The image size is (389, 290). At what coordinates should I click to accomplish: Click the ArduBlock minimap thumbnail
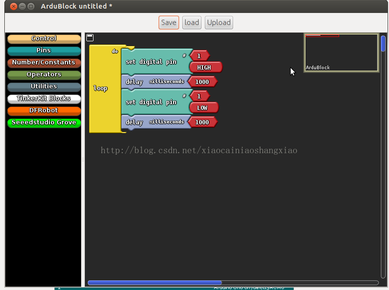tap(342, 53)
